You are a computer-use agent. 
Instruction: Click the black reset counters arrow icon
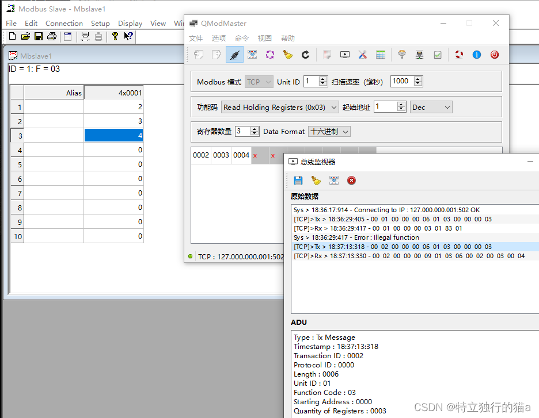(x=306, y=55)
